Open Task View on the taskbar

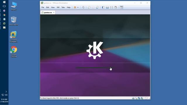coord(4,6)
